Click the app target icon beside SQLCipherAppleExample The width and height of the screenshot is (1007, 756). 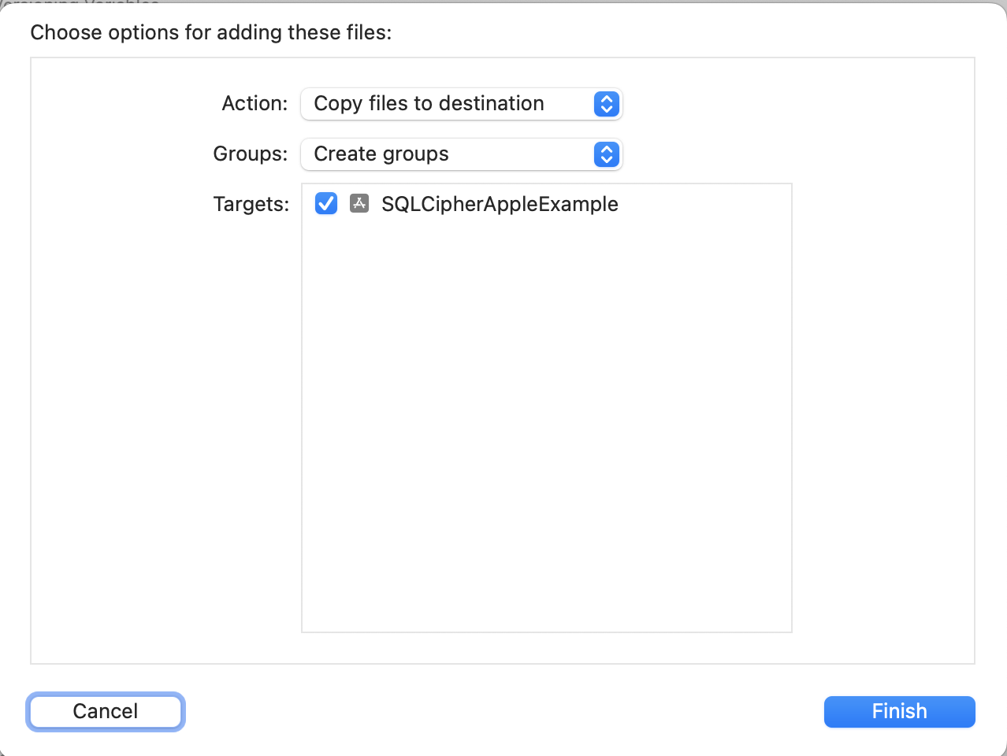pyautogui.click(x=359, y=204)
